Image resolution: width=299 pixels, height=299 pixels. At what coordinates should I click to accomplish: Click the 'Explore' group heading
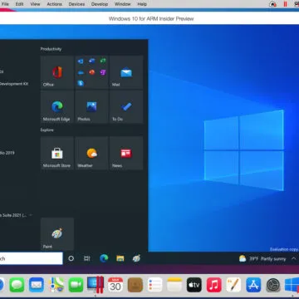click(x=47, y=130)
